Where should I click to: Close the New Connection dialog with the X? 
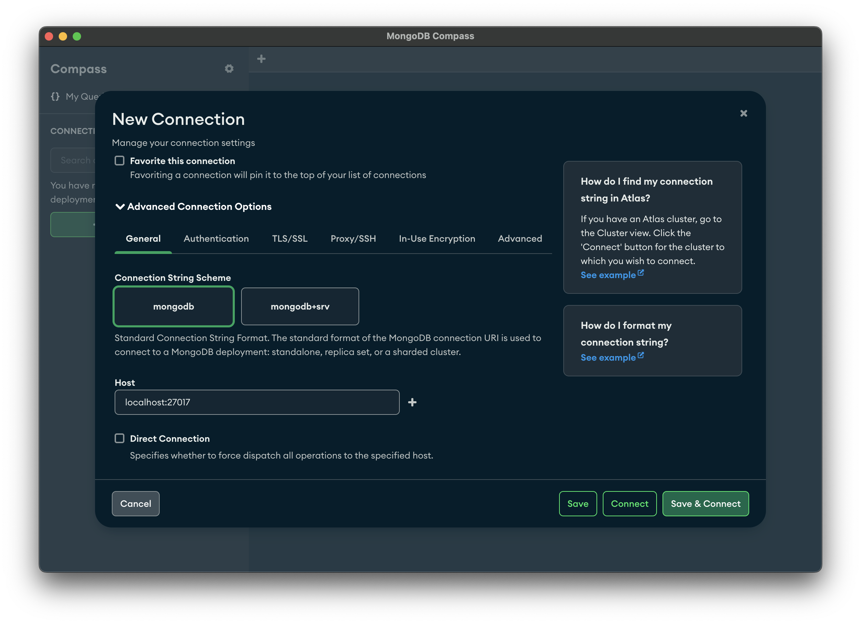click(x=743, y=113)
